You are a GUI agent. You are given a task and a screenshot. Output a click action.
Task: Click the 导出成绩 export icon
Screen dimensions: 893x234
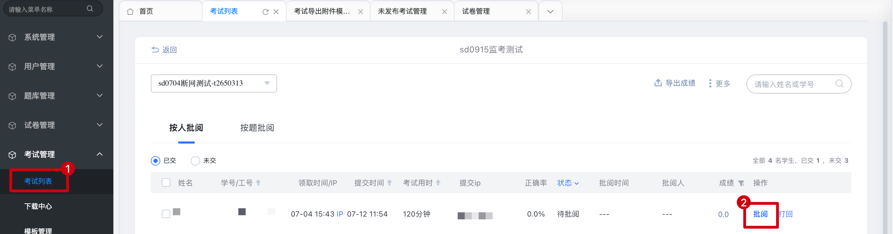pyautogui.click(x=658, y=83)
